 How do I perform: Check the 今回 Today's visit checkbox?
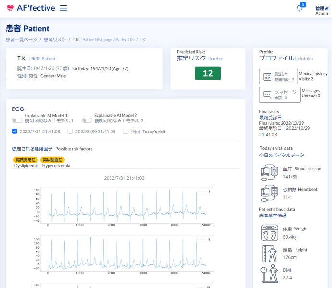pos(126,132)
